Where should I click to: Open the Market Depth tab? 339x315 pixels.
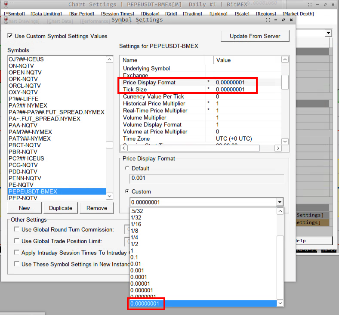tap(298, 14)
